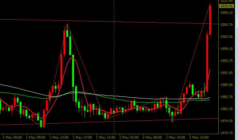The width and height of the screenshot is (238, 140).
Task: Click the 1989.00 price axis label
Action: tap(226, 85)
